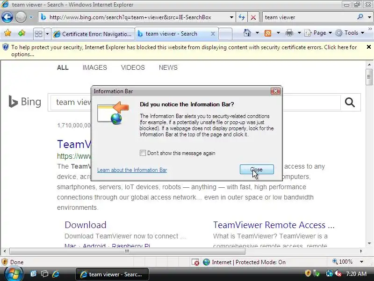Open the Page menu

[x=318, y=33]
